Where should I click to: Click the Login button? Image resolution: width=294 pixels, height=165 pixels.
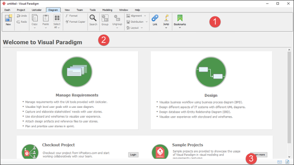pos(133,155)
